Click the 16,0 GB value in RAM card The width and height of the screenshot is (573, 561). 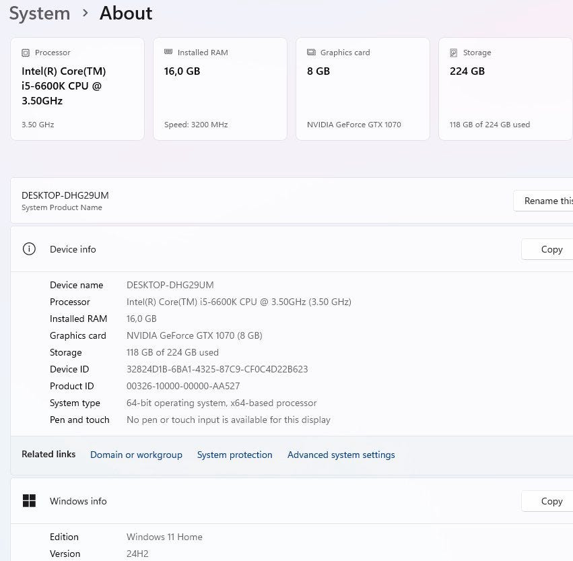click(182, 71)
